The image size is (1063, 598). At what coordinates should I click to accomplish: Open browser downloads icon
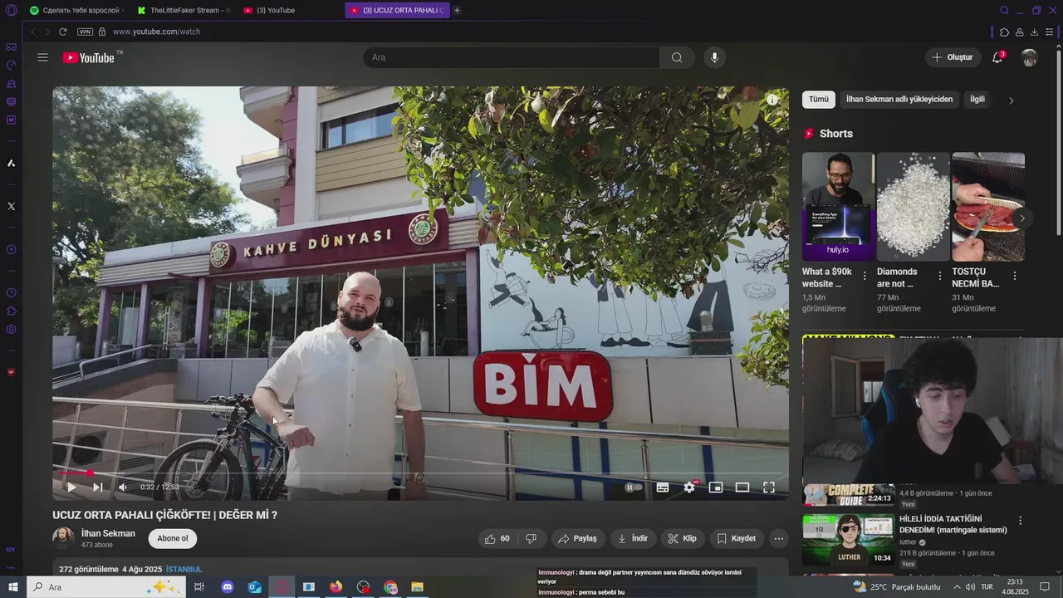pos(1034,32)
